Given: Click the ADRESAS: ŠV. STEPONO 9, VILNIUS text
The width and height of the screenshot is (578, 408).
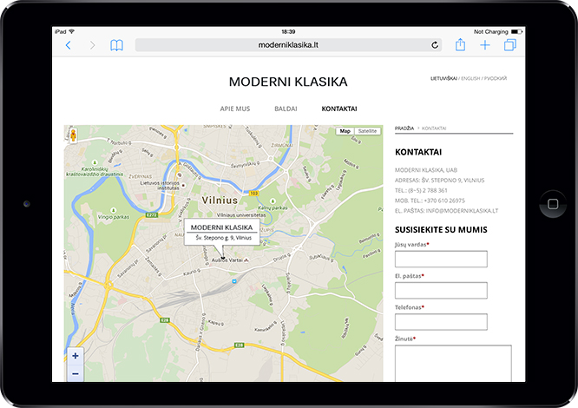Looking at the screenshot, I should (439, 181).
